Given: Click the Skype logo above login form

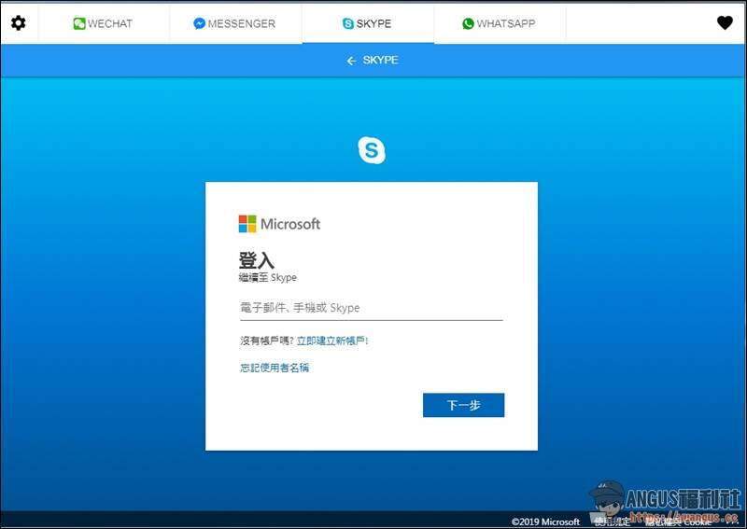Looking at the screenshot, I should pos(372,150).
